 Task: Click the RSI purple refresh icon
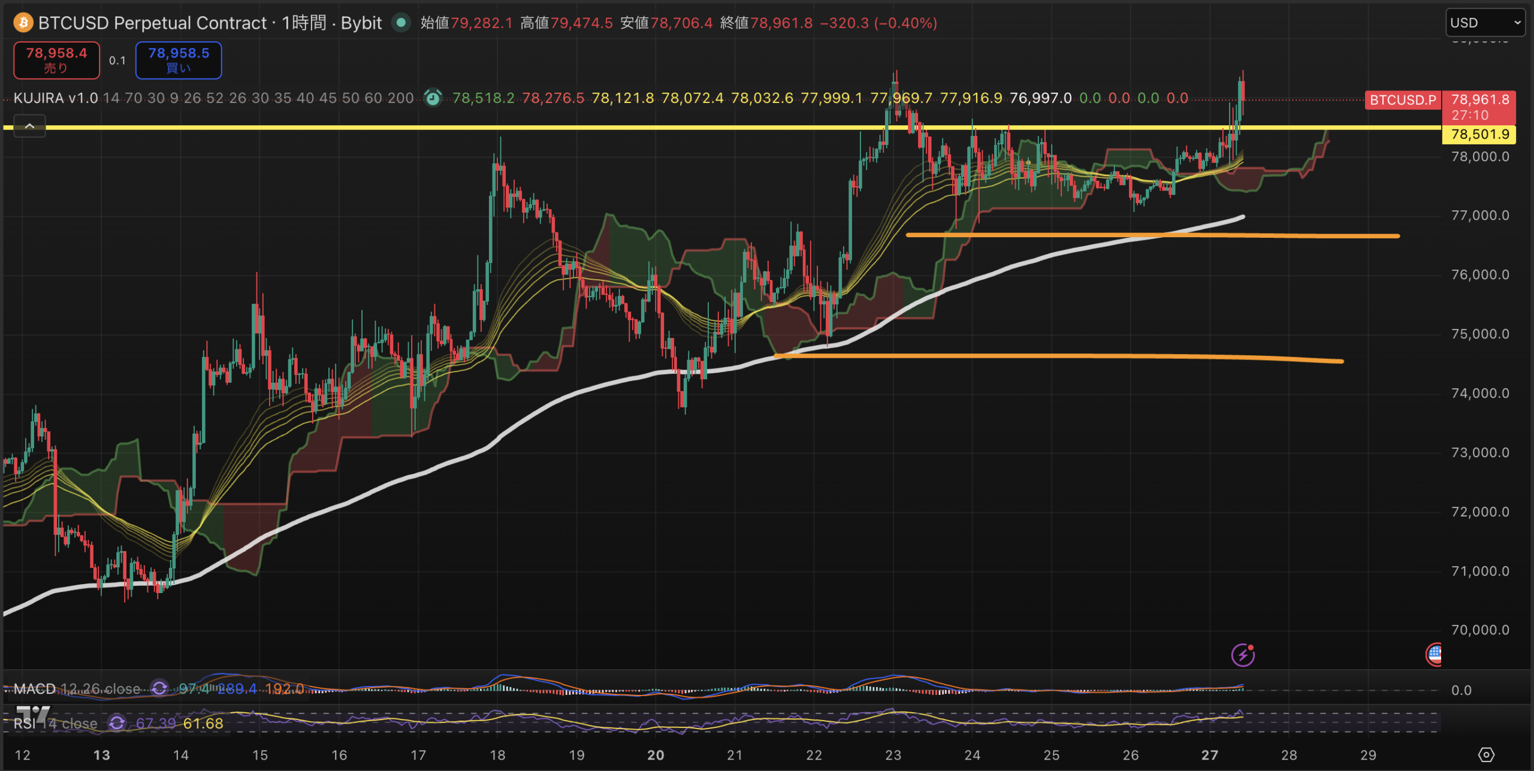pyautogui.click(x=117, y=723)
